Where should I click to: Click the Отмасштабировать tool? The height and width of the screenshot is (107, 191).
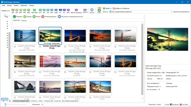point(49,17)
